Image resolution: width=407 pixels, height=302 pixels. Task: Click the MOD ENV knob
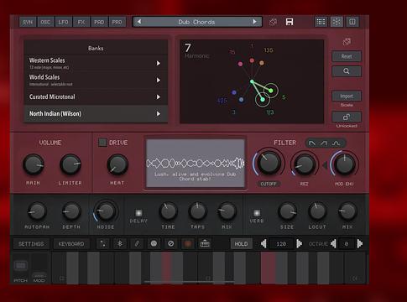(344, 164)
